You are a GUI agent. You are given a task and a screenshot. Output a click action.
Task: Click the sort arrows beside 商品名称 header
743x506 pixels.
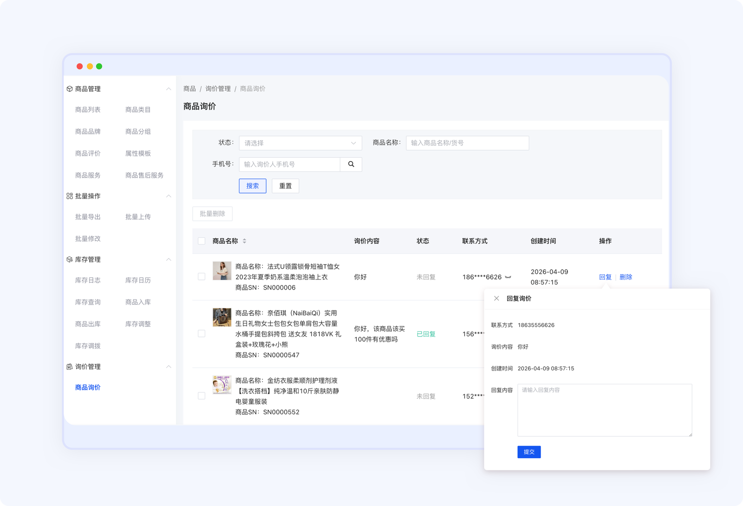pyautogui.click(x=244, y=241)
